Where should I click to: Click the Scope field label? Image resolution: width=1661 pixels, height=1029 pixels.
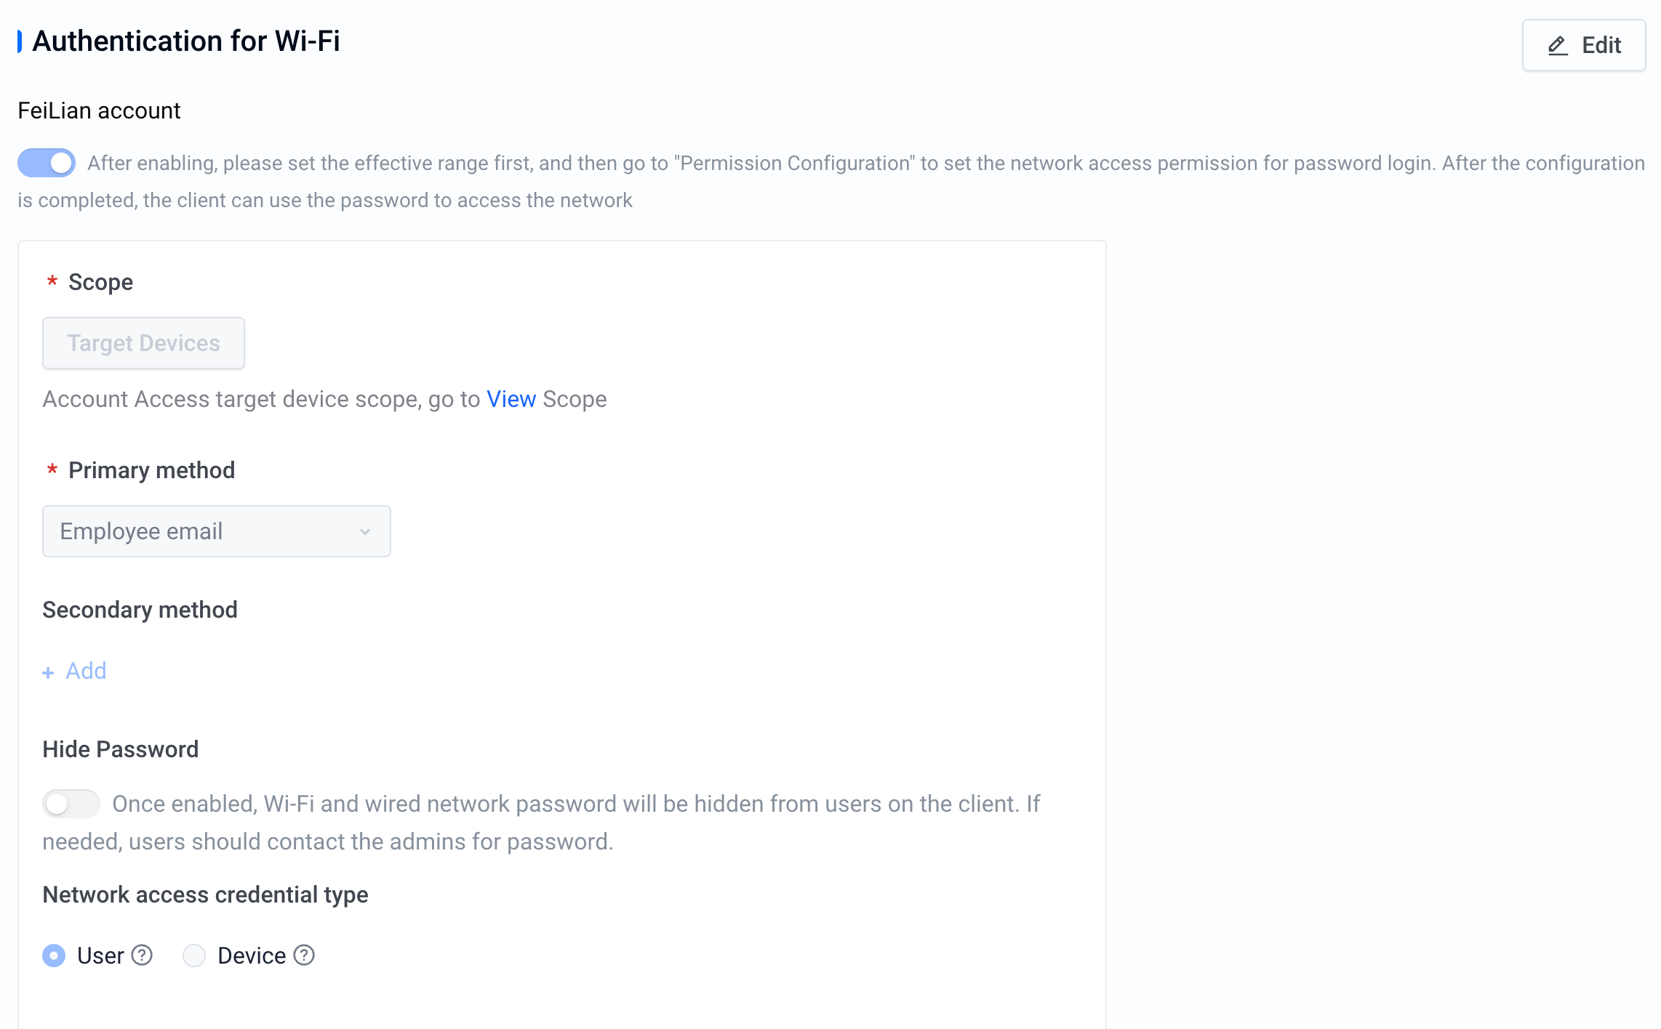pyautogui.click(x=100, y=282)
